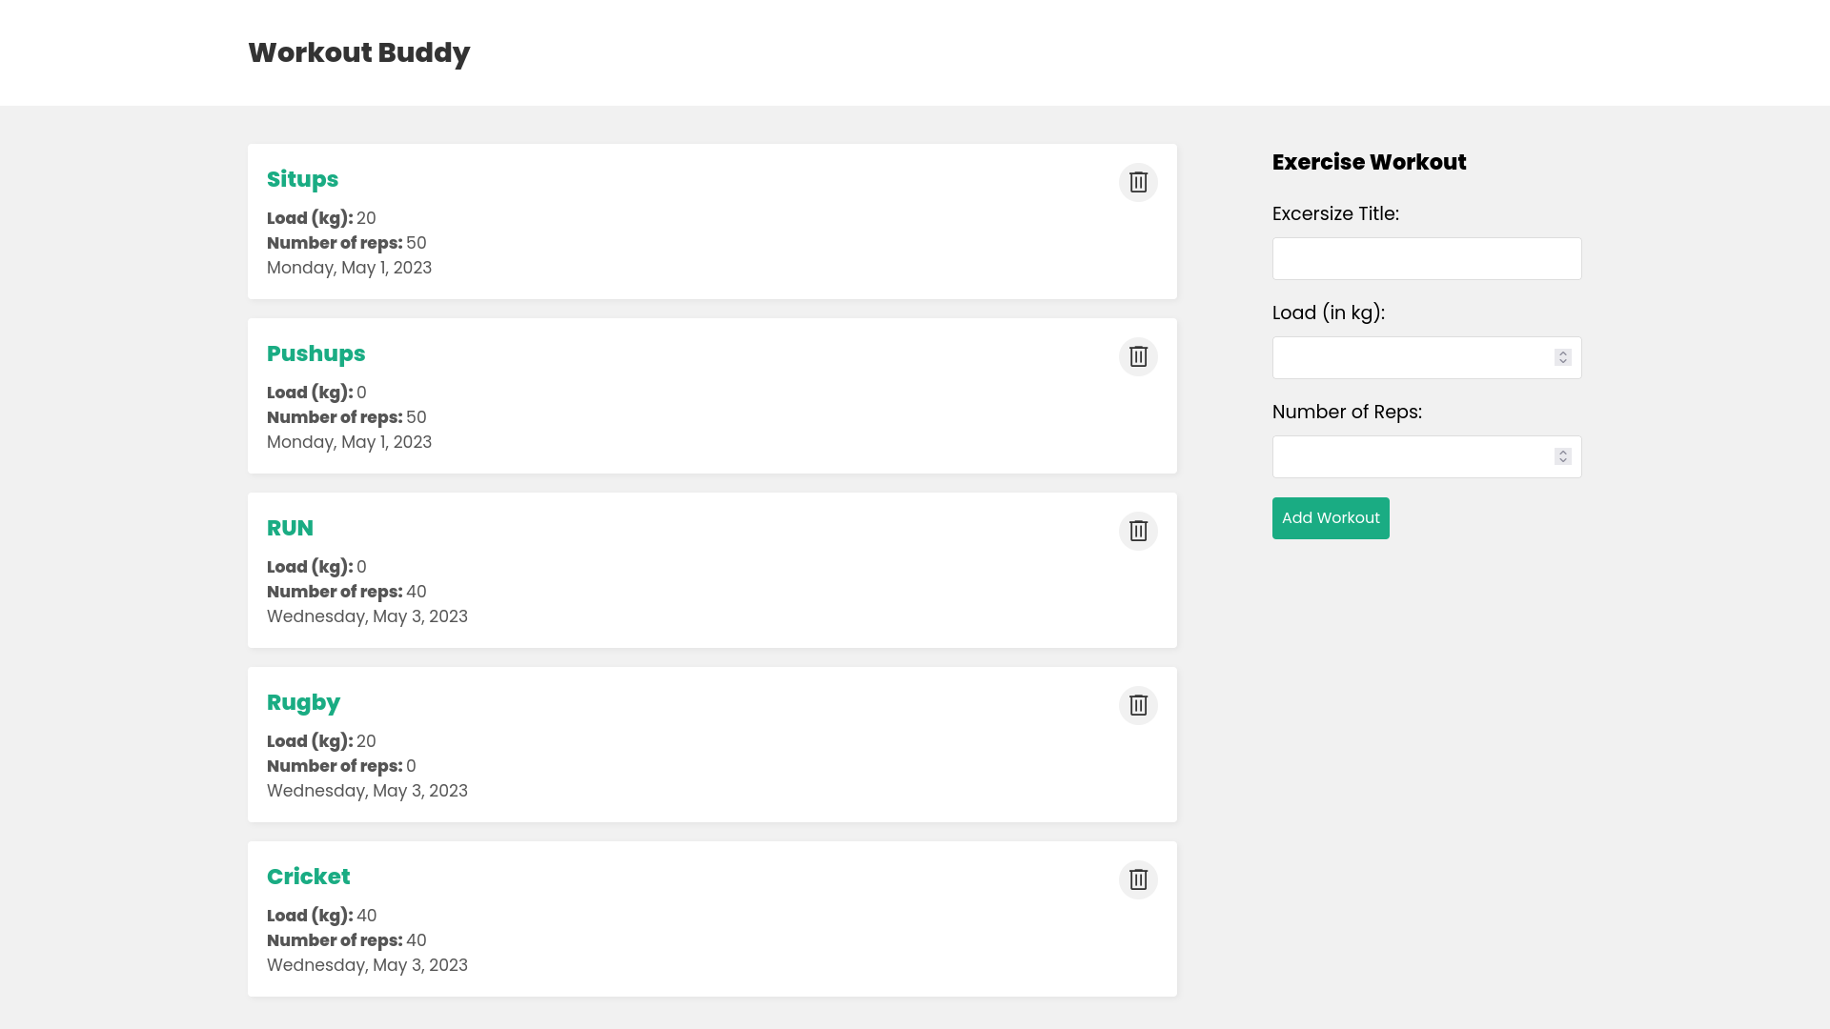Select the Cricket workout title
The height and width of the screenshot is (1029, 1830).
tap(308, 877)
